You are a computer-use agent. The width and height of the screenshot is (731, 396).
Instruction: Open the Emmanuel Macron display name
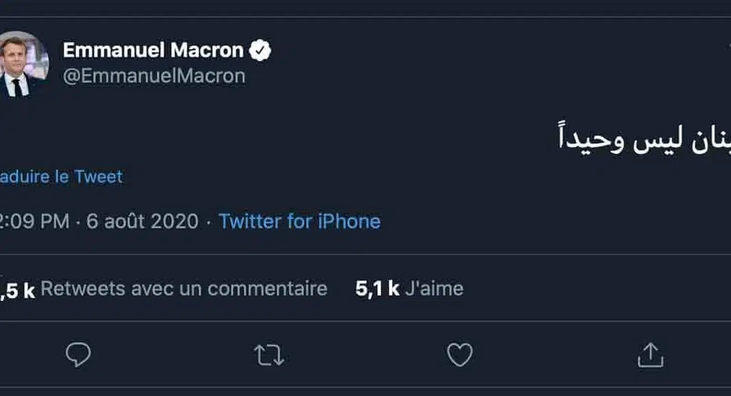point(153,51)
